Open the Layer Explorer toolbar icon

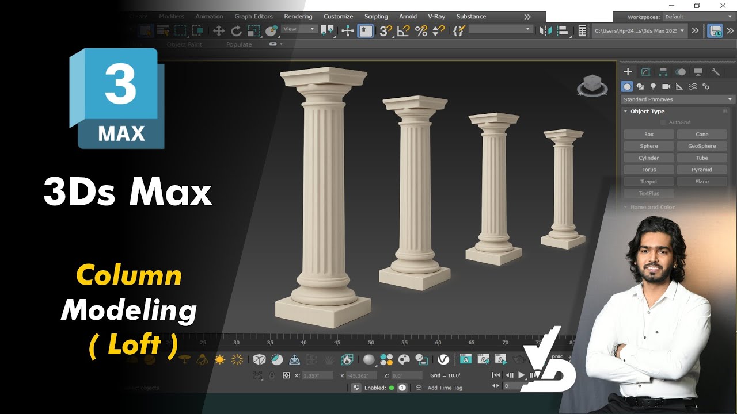(x=582, y=31)
